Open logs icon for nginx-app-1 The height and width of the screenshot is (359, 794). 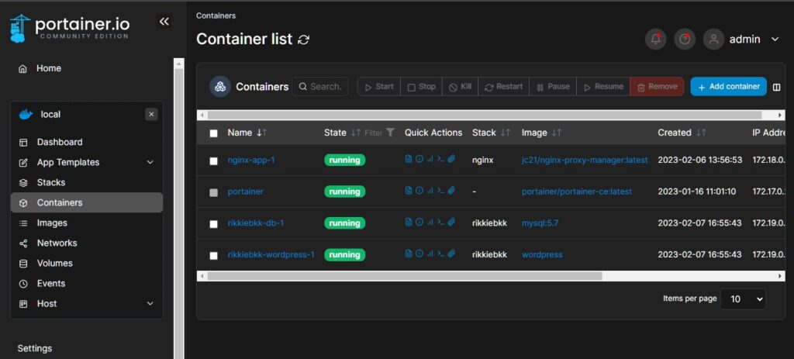pos(409,159)
